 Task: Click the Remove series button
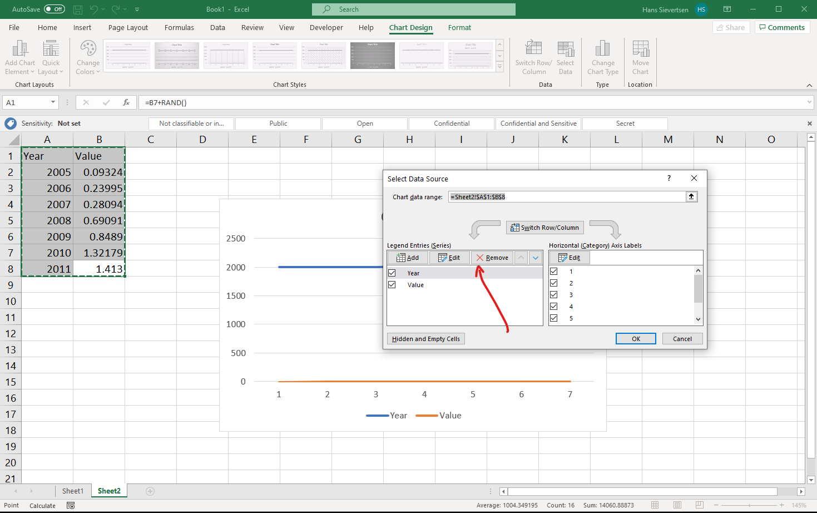(x=492, y=258)
